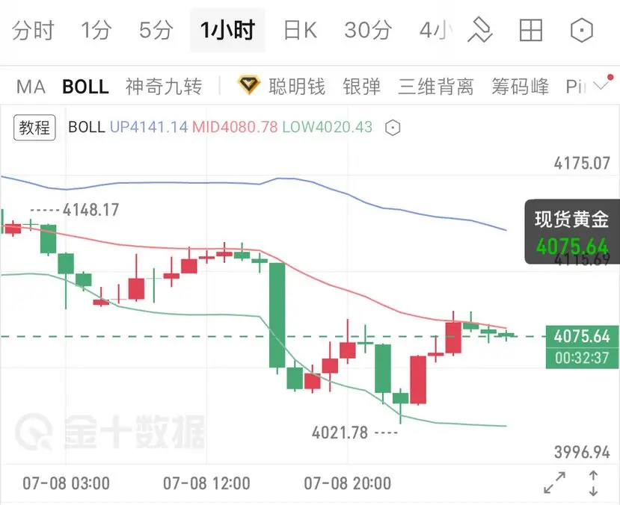Screen dimensions: 620x505
Task: Open the grid layout icon
Action: [531, 30]
